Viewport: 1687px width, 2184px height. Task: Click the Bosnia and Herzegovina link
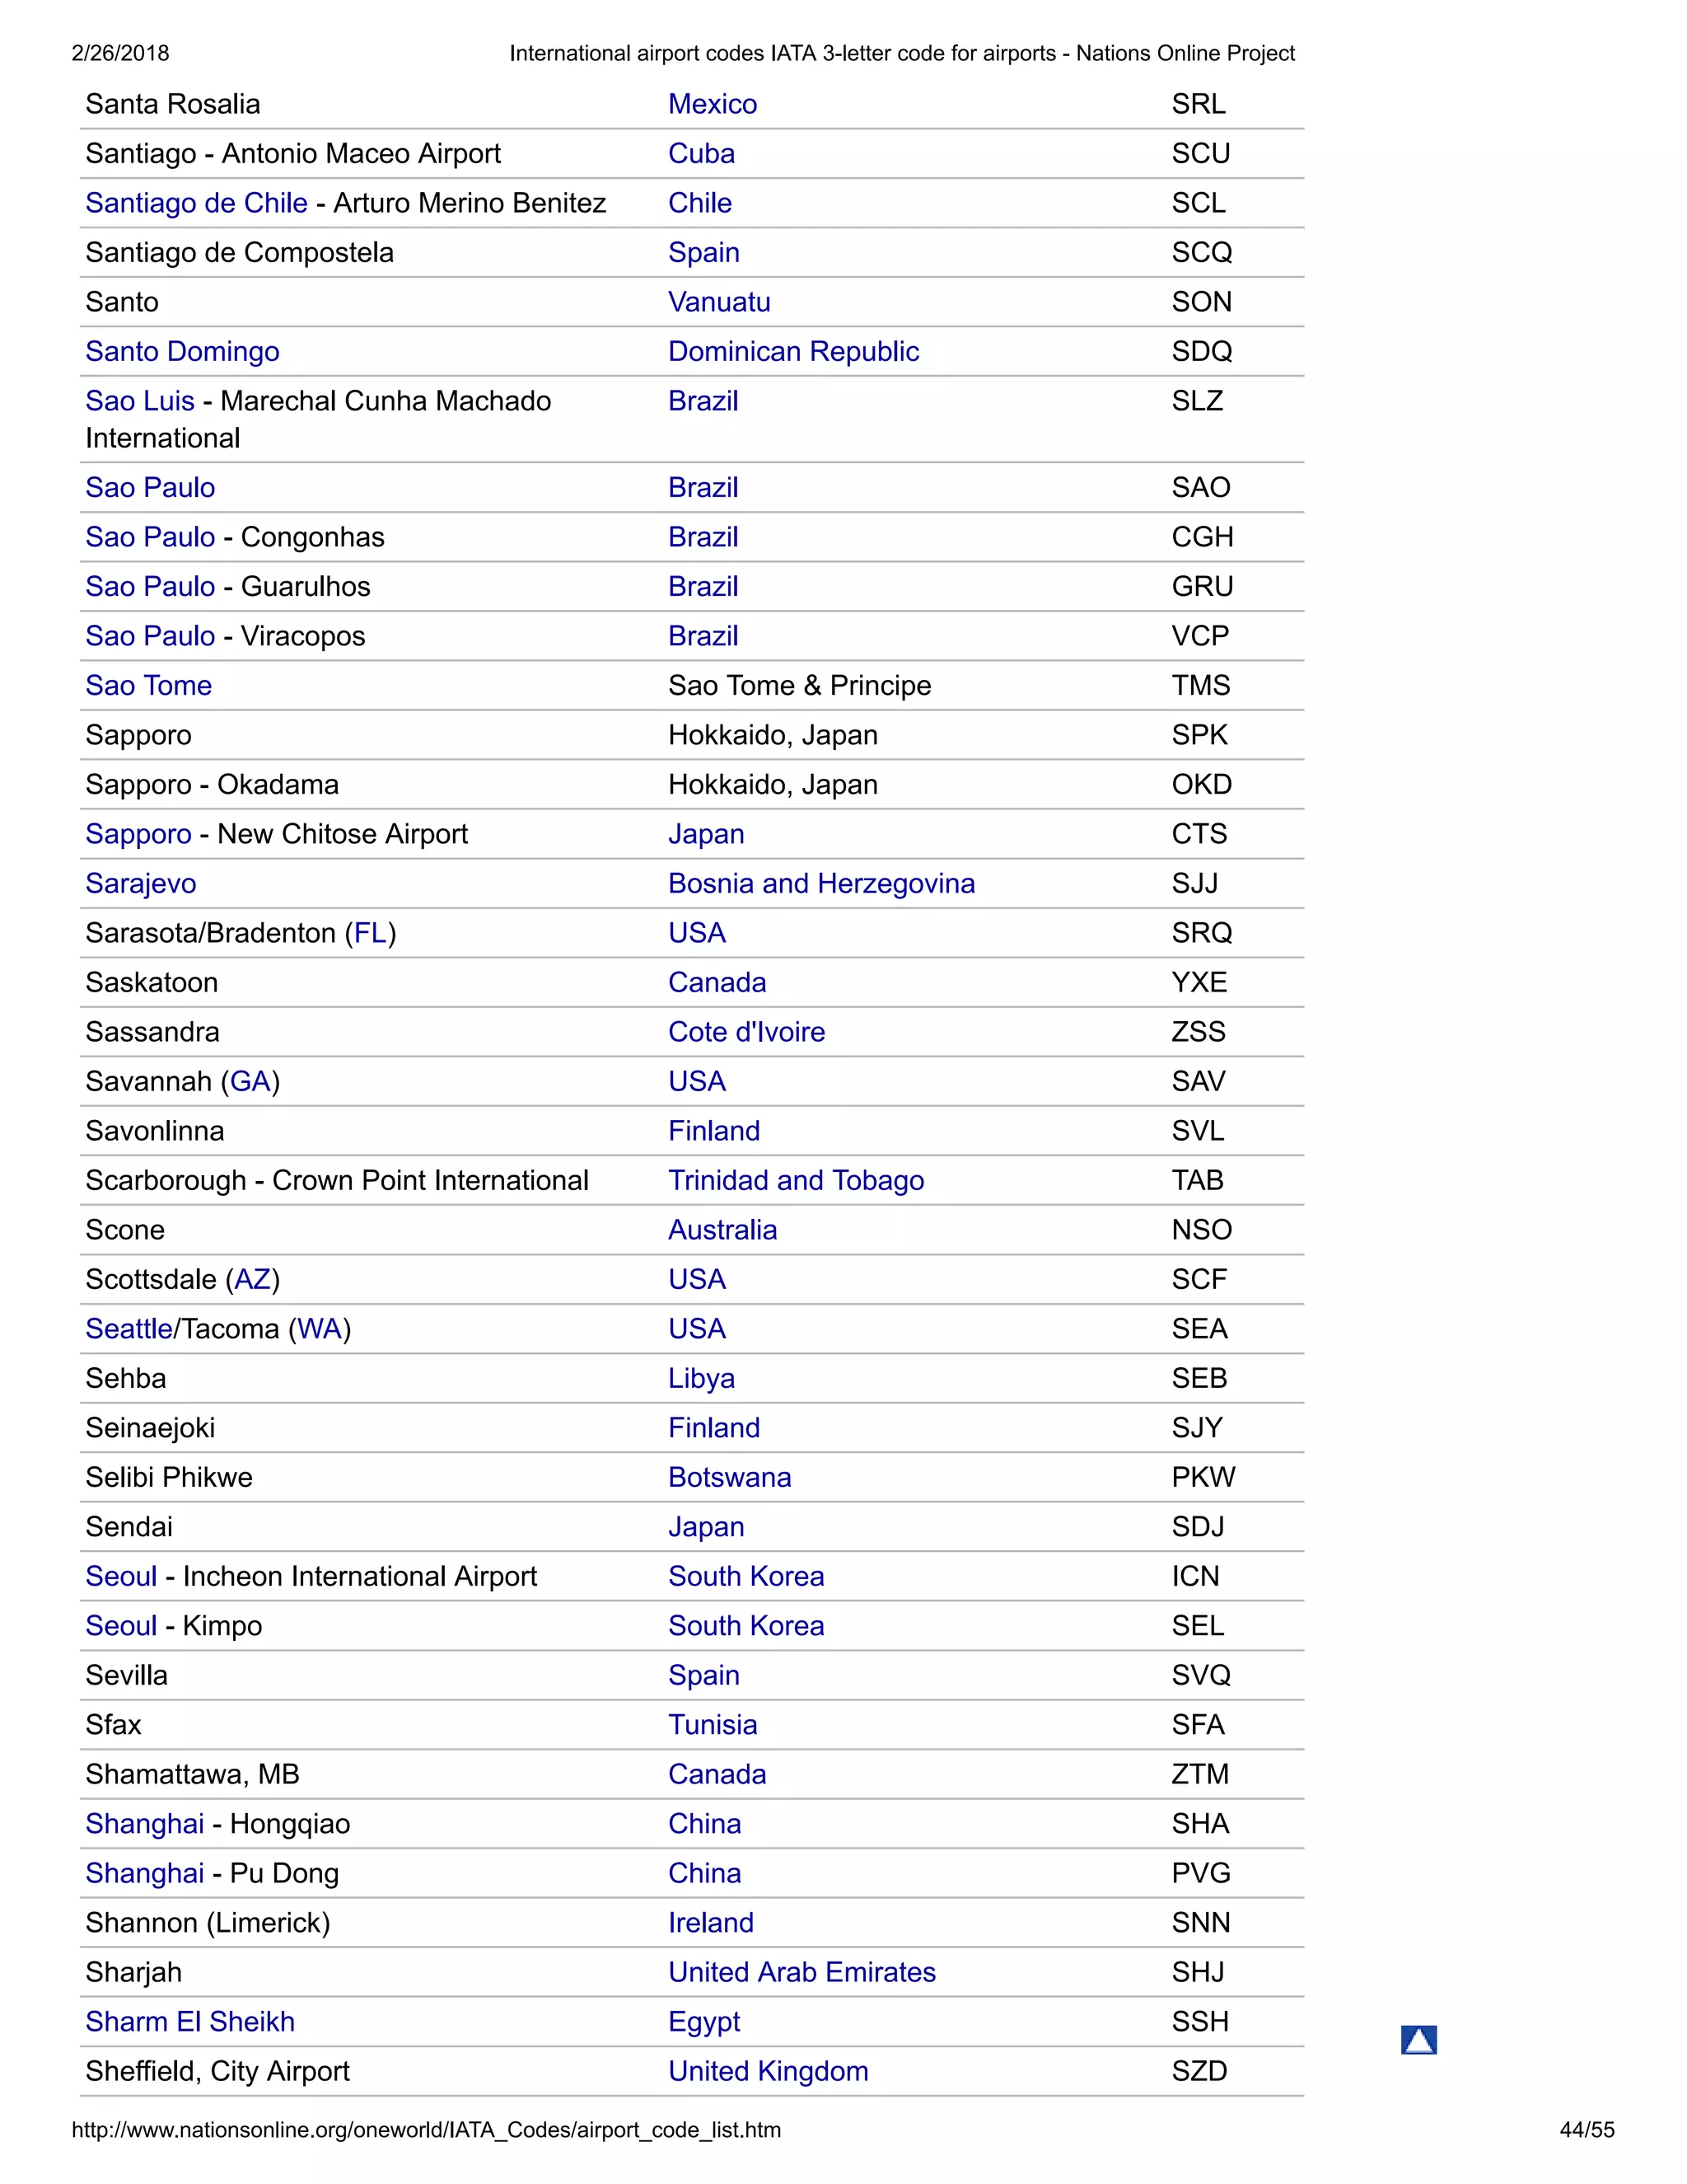pyautogui.click(x=820, y=883)
